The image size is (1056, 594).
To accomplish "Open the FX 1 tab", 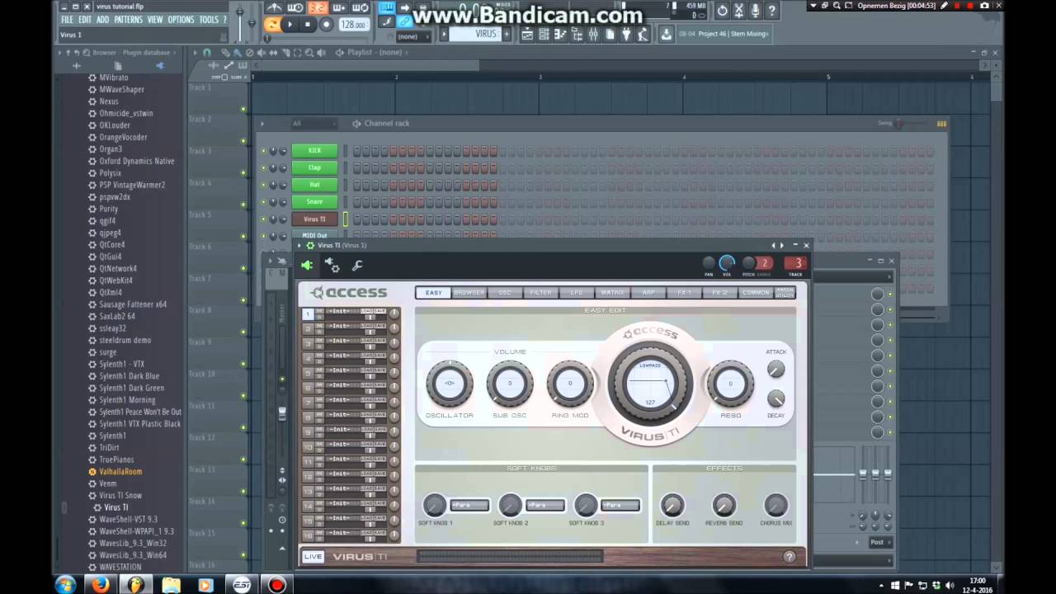I will coord(685,293).
